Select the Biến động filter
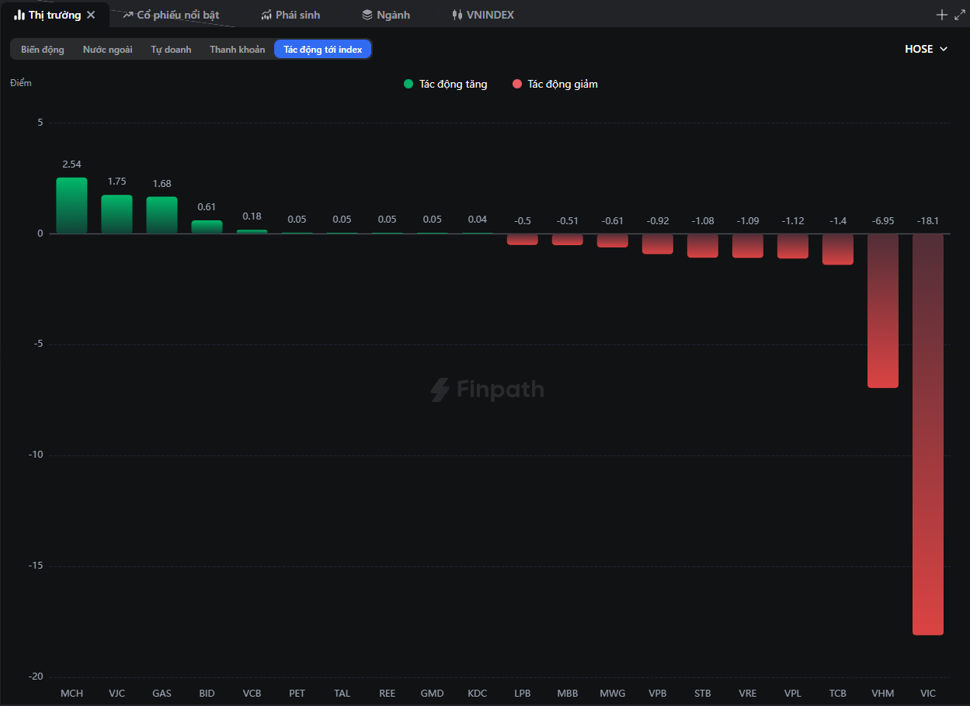970x706 pixels. tap(43, 49)
